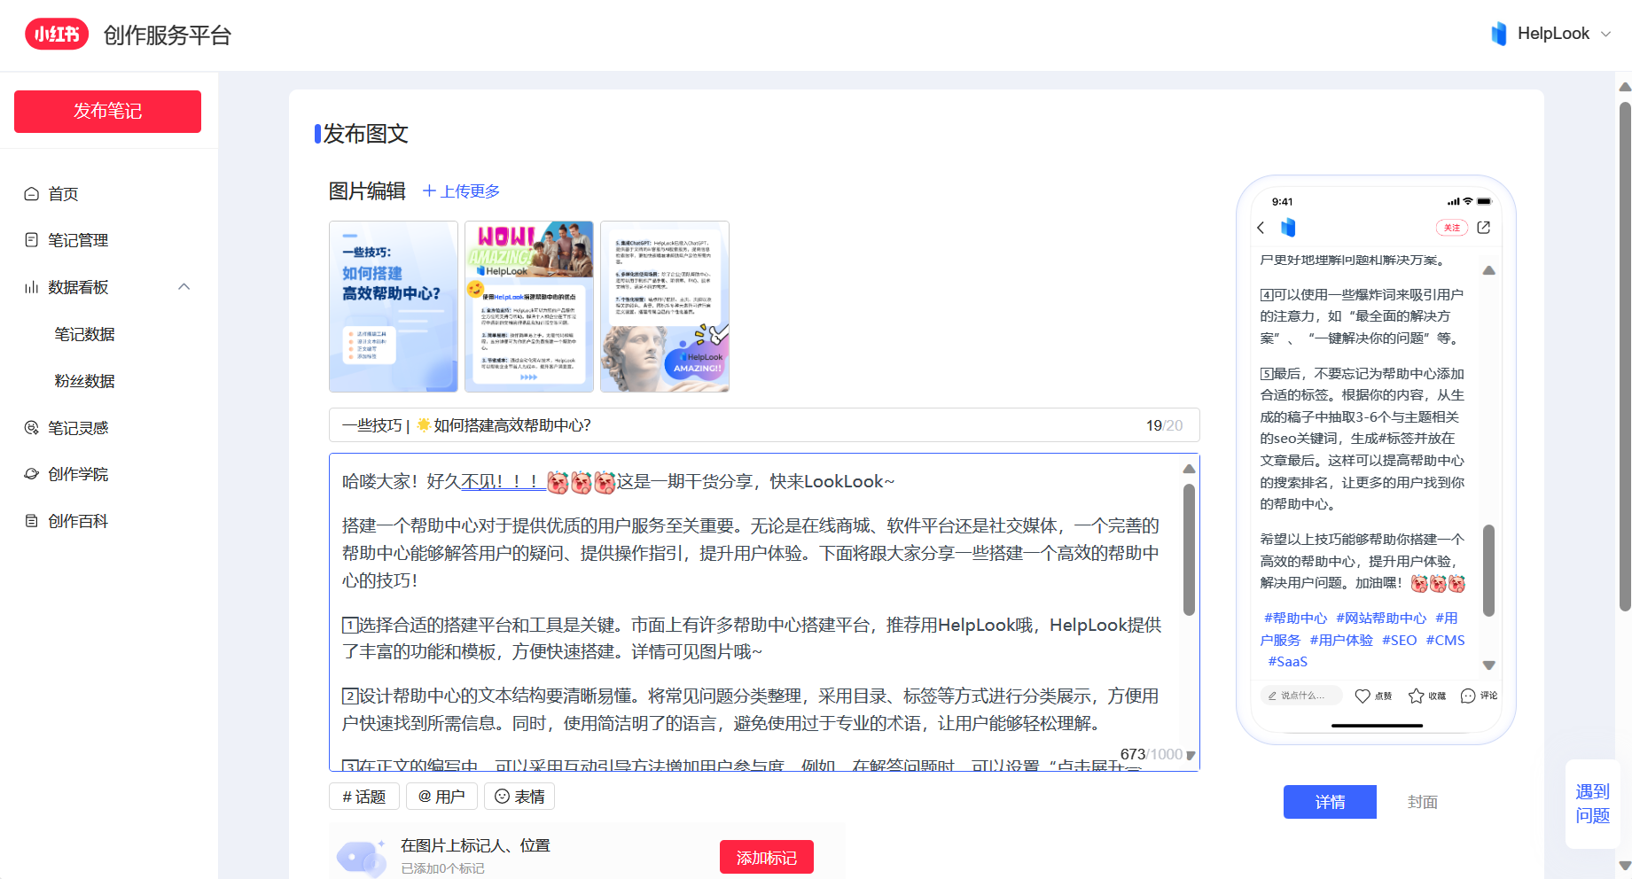Click the #SaaS hashtag in preview
This screenshot has height=879, width=1632.
(1287, 662)
